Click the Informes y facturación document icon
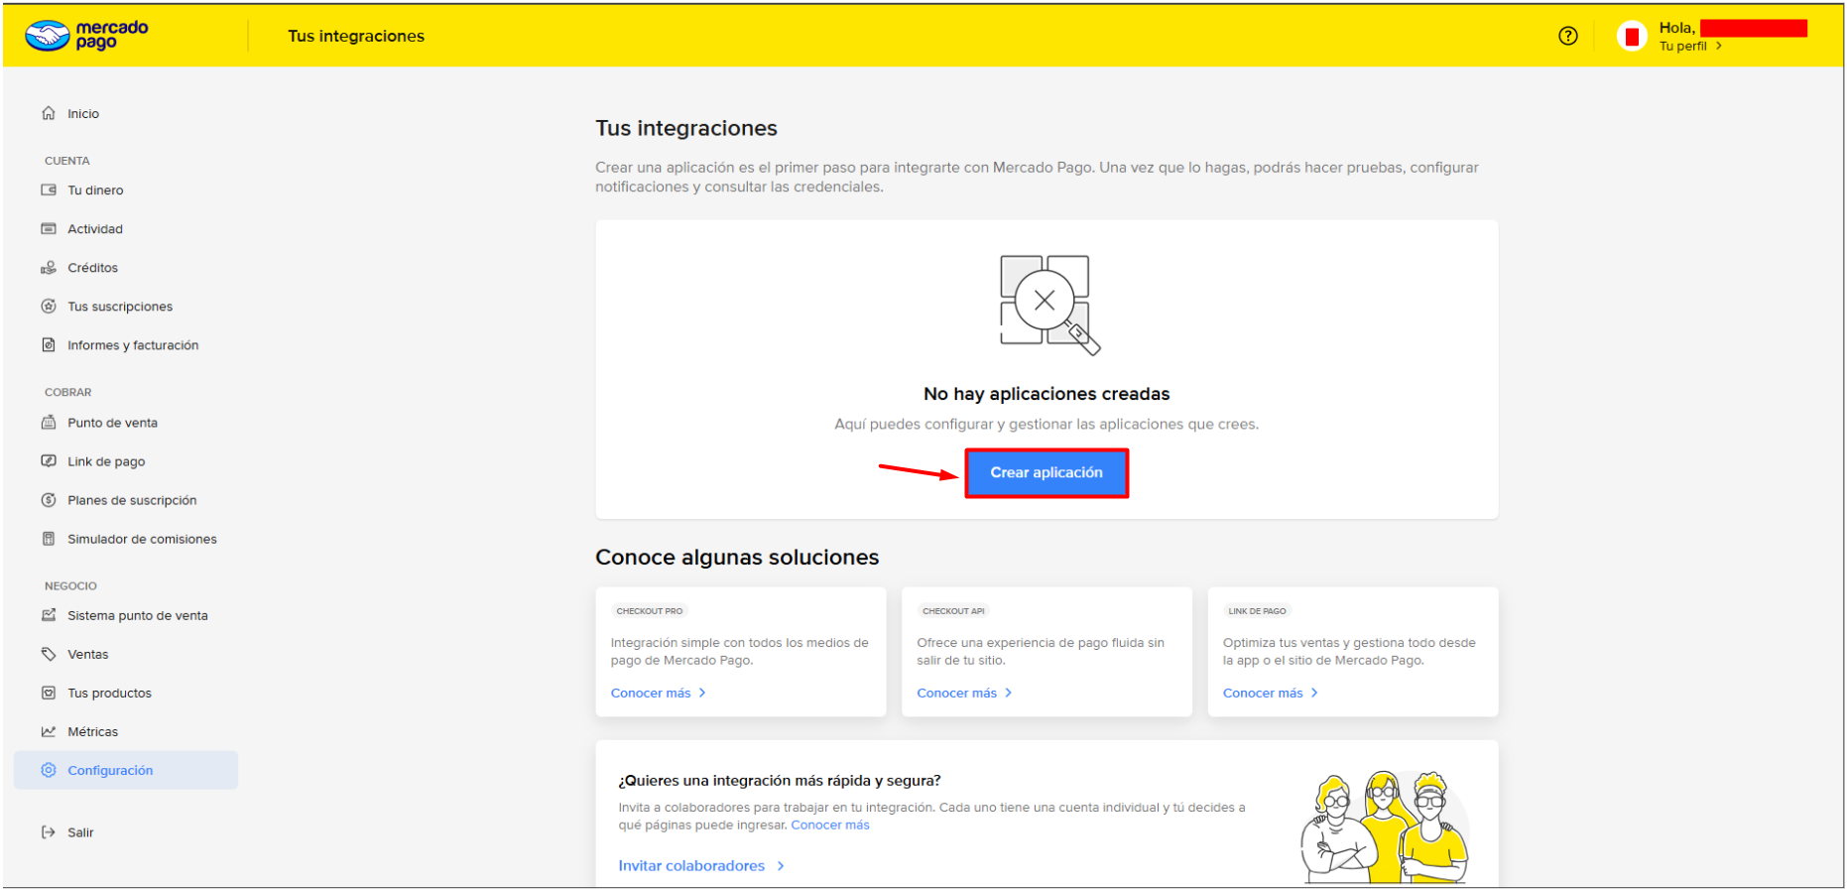The image size is (1847, 891). [x=49, y=344]
